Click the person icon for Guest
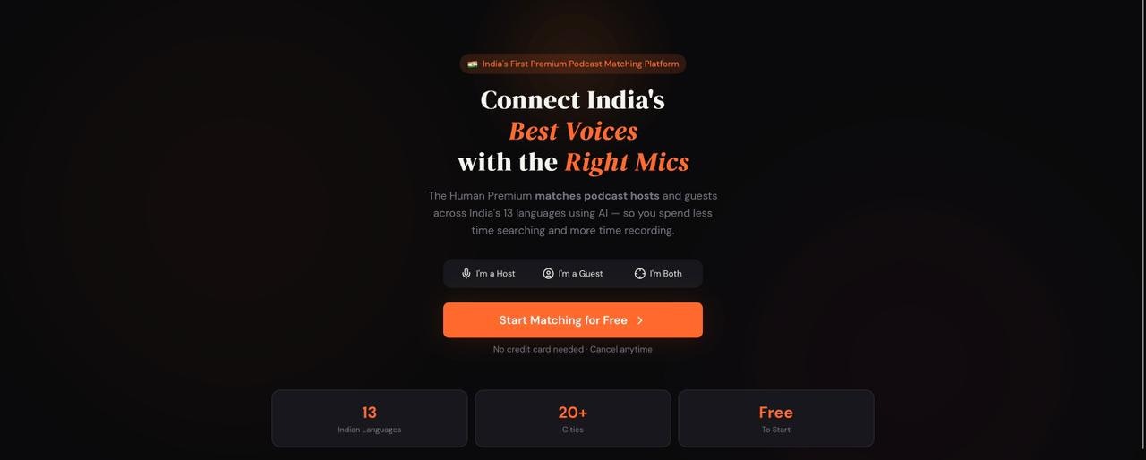 [x=548, y=274]
